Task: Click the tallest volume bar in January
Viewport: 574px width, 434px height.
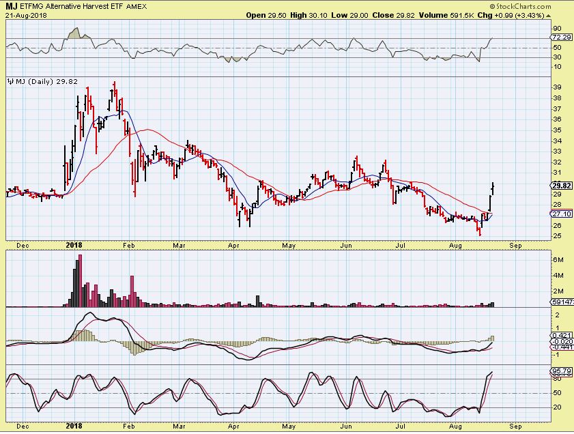Action: 80,280
